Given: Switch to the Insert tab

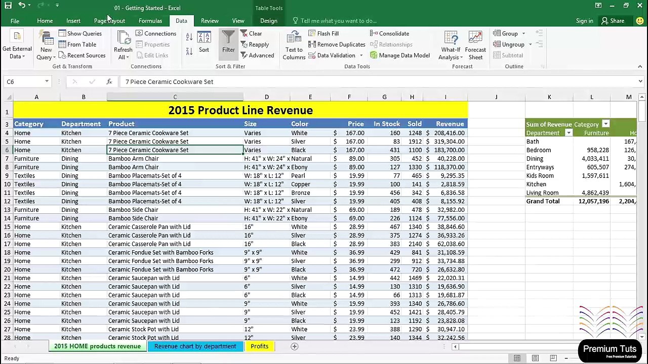Looking at the screenshot, I should (x=73, y=21).
